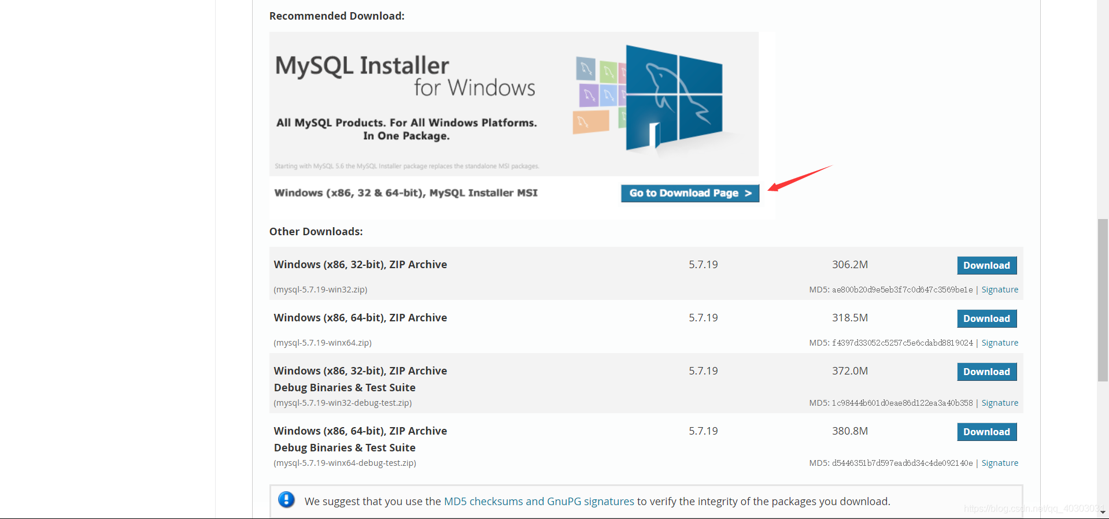This screenshot has height=519, width=1109.
Task: Click Go to Download Page button
Action: 690,193
